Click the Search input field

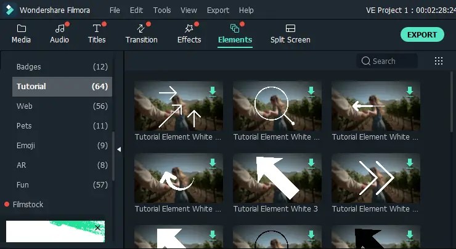[387, 61]
